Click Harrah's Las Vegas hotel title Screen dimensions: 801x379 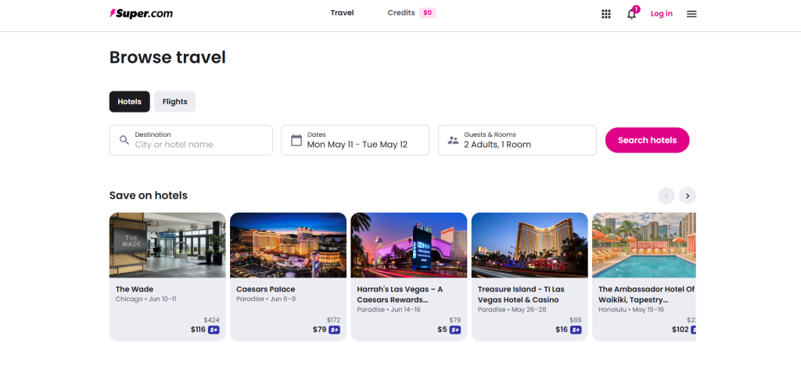point(400,295)
